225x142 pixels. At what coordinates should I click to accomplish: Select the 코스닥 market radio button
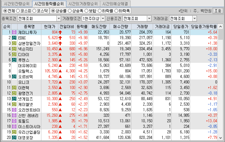click(34, 11)
